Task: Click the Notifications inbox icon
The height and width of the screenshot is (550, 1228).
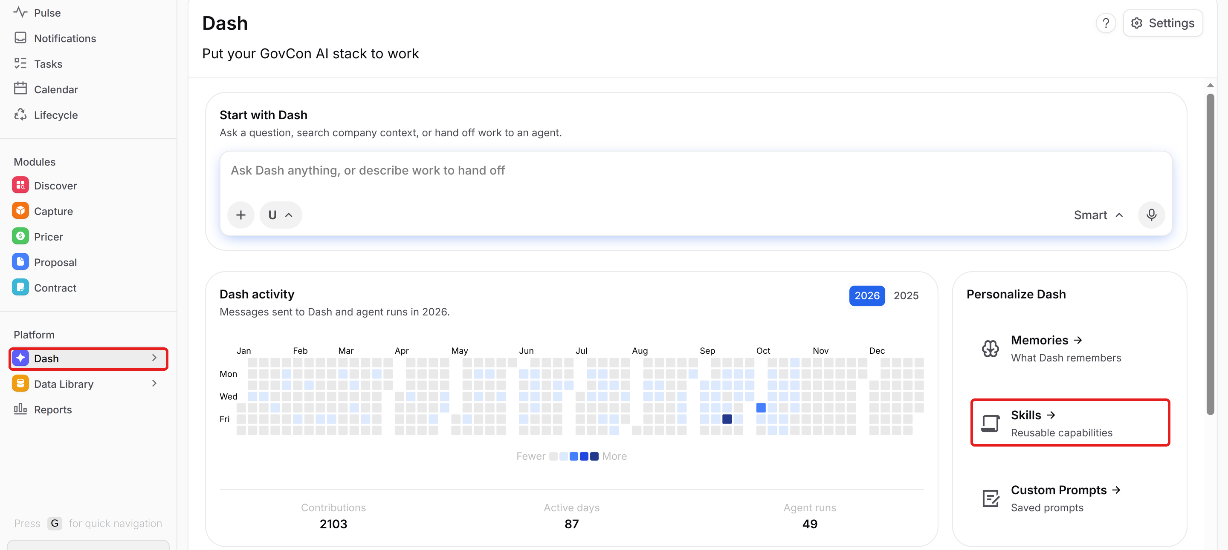Action: 20,38
